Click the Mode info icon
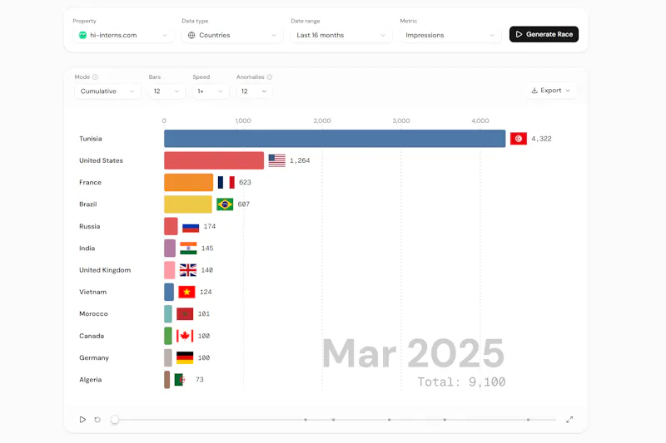The width and height of the screenshot is (666, 443). pyautogui.click(x=95, y=77)
